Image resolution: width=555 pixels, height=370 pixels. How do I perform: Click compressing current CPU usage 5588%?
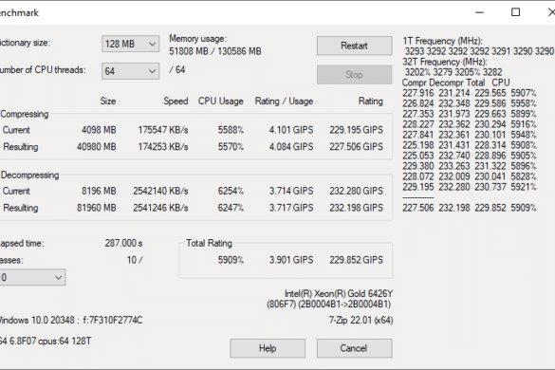pos(231,130)
